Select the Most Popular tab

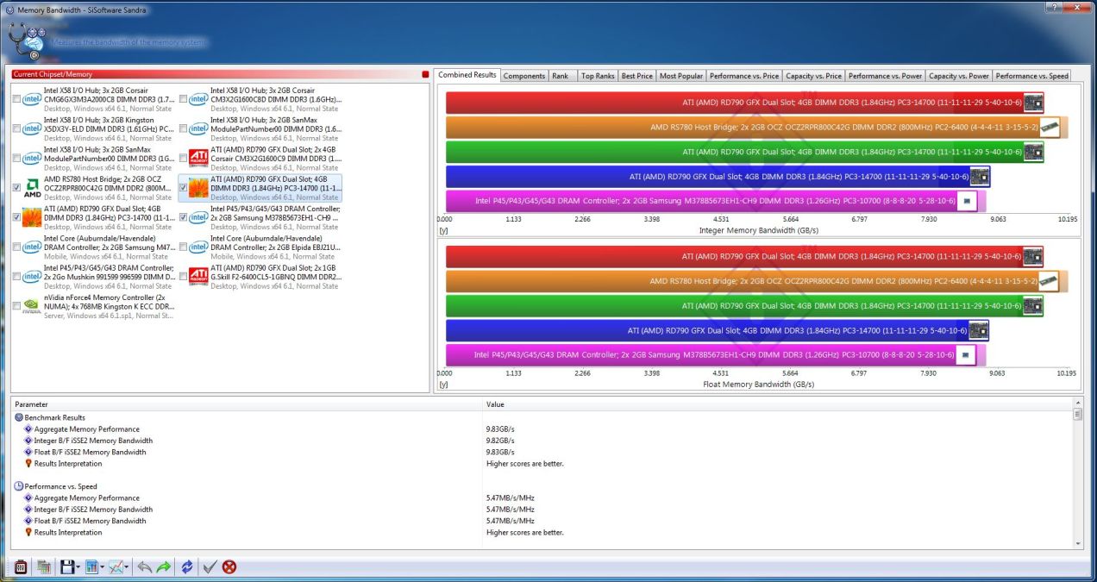coord(681,76)
